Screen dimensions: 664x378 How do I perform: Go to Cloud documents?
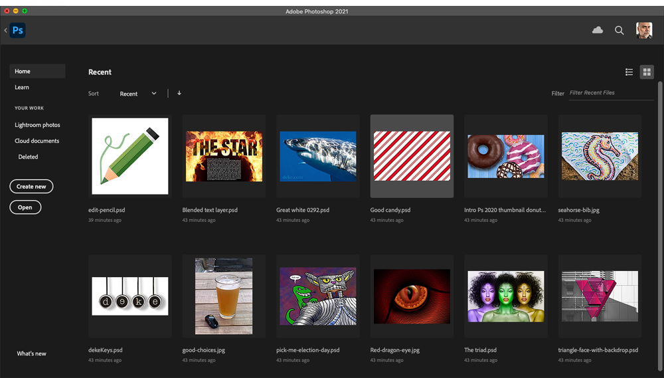pyautogui.click(x=37, y=141)
